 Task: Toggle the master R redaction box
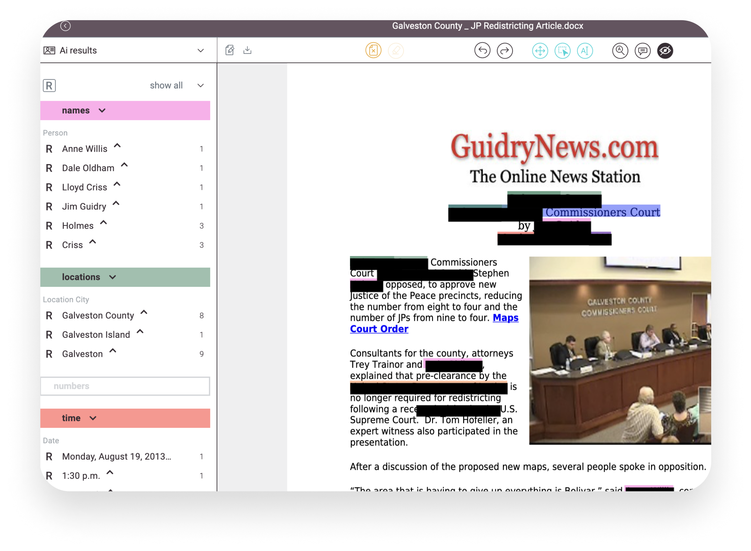[x=49, y=86]
